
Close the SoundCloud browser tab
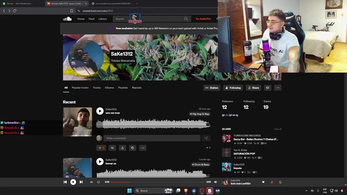(86, 4)
